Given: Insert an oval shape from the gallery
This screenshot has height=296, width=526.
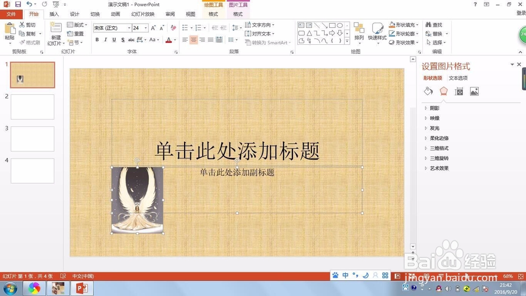Looking at the screenshot, I should pyautogui.click(x=340, y=25).
